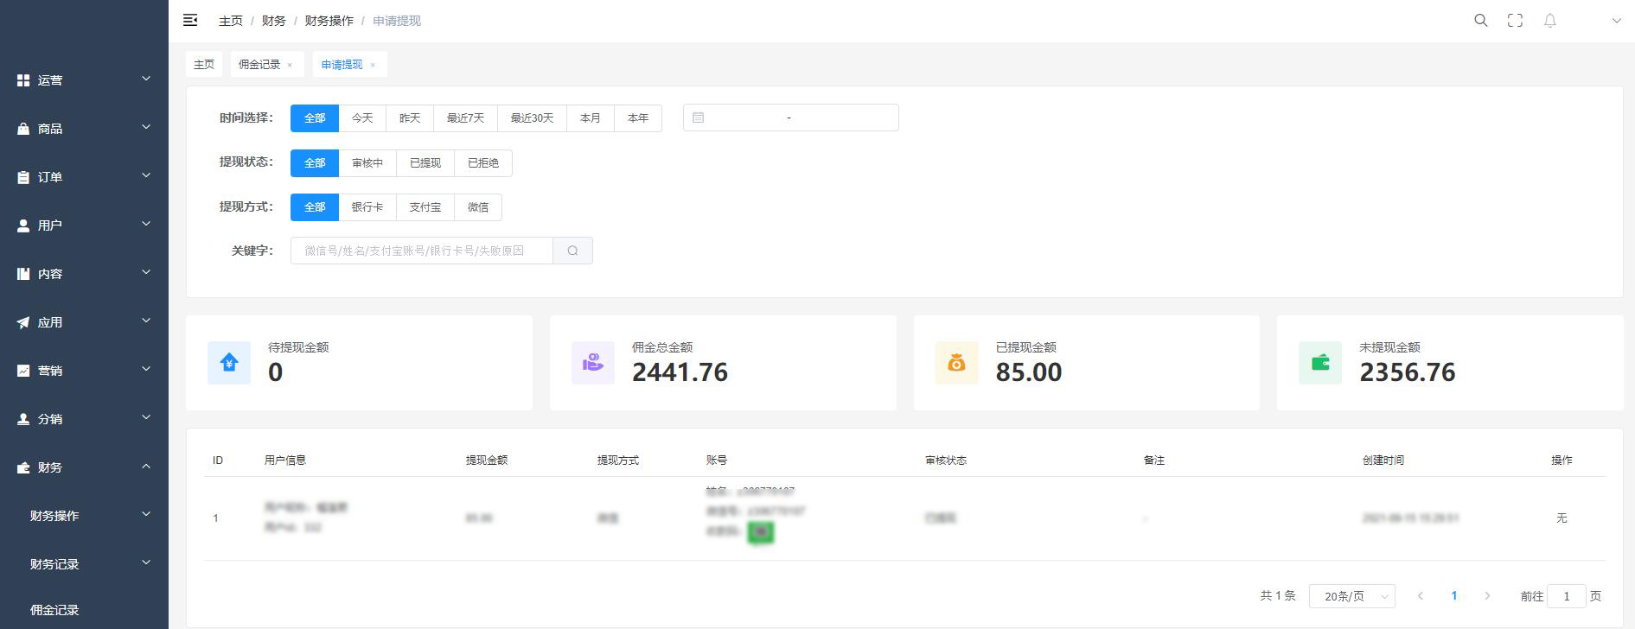This screenshot has width=1635, height=629.
Task: Click the 运营 grid icon in sidebar
Action: (x=23, y=79)
